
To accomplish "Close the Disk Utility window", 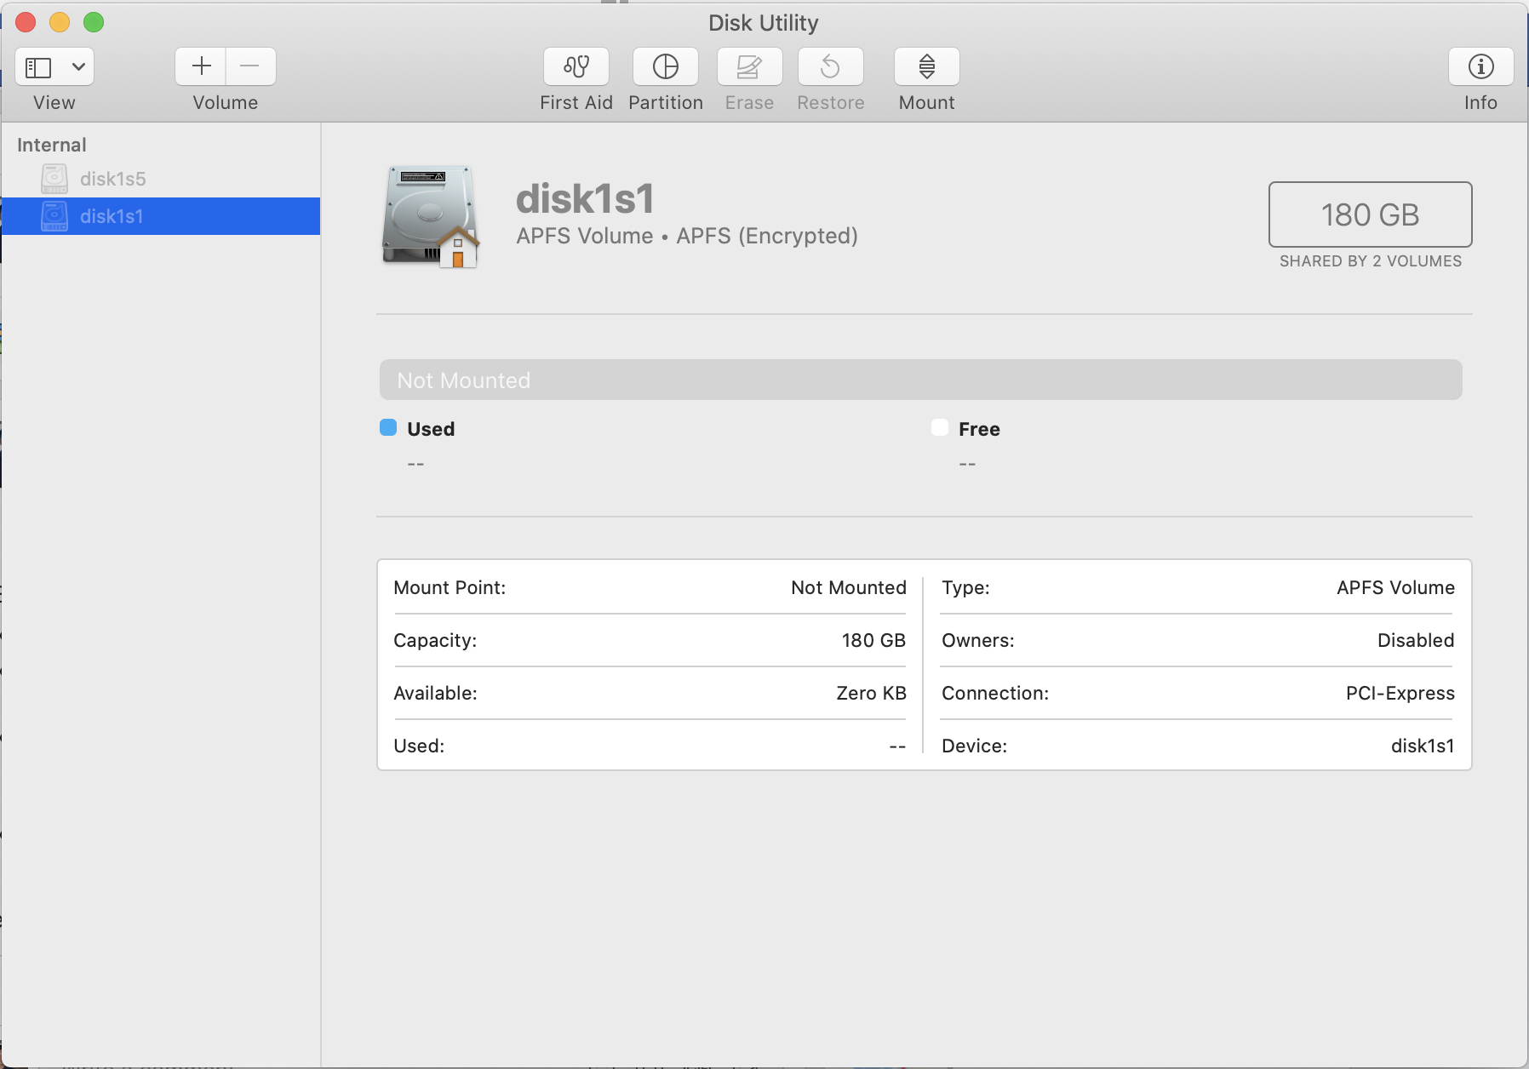I will pyautogui.click(x=26, y=22).
